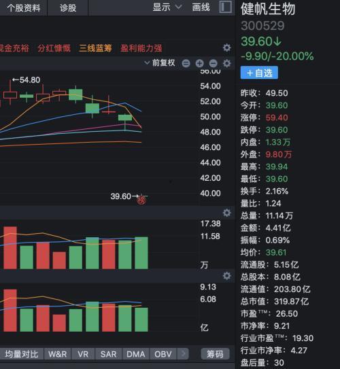Image resolution: width=340 pixels, height=369 pixels.
Task: Click the 总量 11.14万 row
Action: pos(267,215)
